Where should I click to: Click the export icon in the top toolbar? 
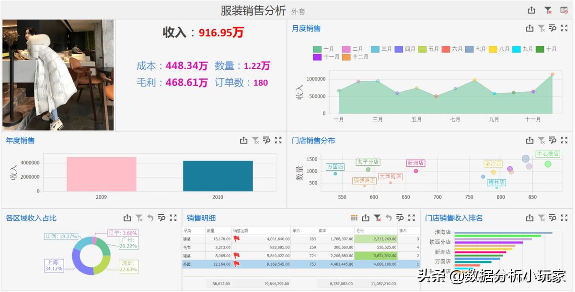[x=531, y=9]
